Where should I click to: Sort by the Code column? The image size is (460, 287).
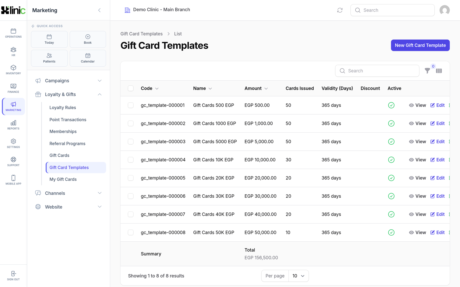149,88
